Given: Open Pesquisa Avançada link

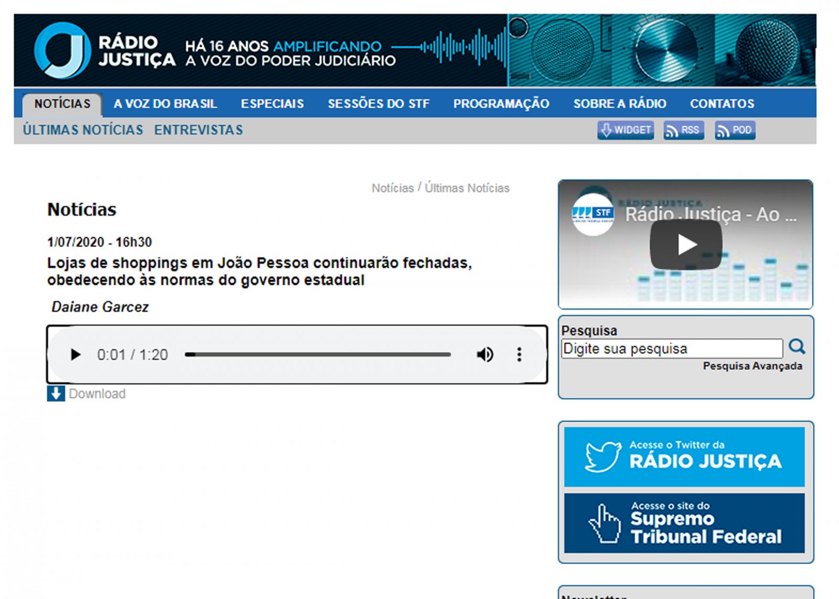Looking at the screenshot, I should (x=752, y=366).
